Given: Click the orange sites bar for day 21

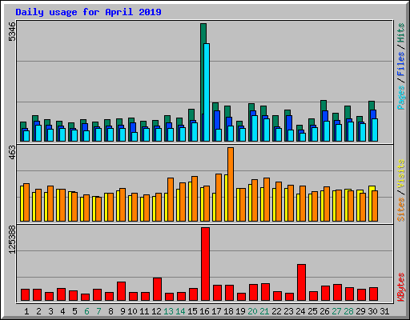Looking at the screenshot, I should point(267,199).
